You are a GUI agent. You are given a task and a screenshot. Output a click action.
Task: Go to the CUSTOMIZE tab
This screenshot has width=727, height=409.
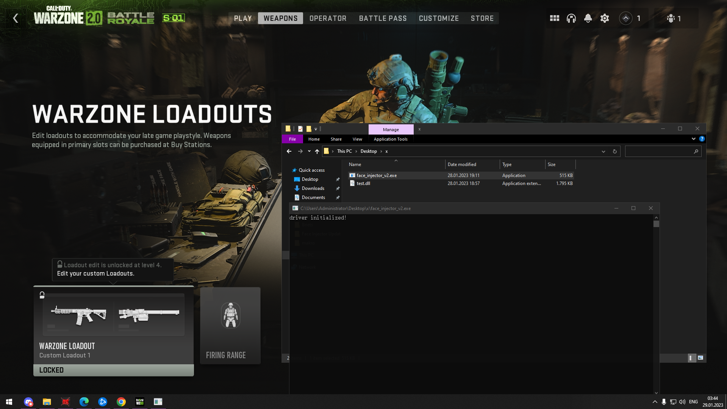pyautogui.click(x=439, y=18)
